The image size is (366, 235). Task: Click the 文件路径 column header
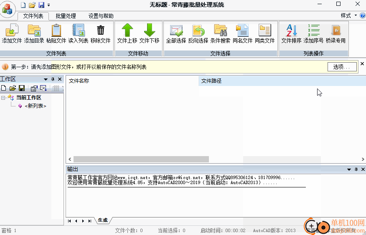point(282,81)
